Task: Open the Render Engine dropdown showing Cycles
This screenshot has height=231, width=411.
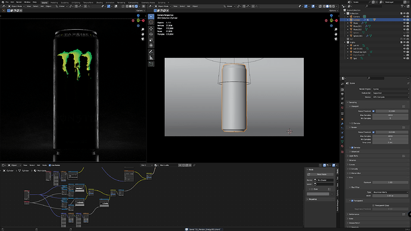Action: pyautogui.click(x=391, y=89)
